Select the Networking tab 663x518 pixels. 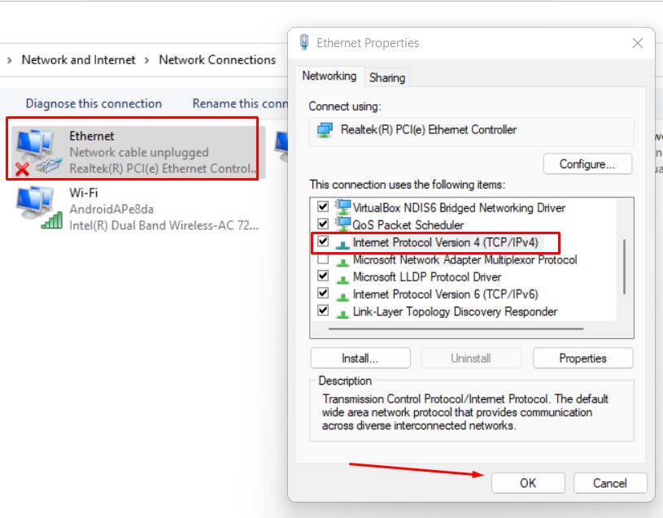329,76
